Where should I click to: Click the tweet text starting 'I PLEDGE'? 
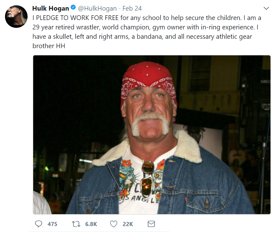click(147, 32)
